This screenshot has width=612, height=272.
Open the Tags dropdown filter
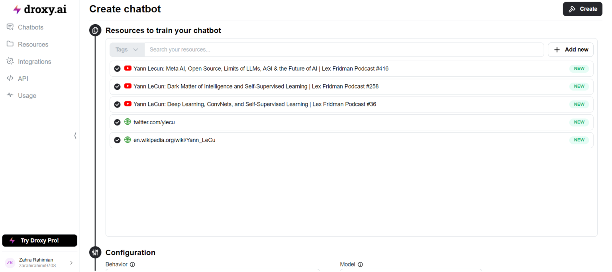pyautogui.click(x=127, y=50)
